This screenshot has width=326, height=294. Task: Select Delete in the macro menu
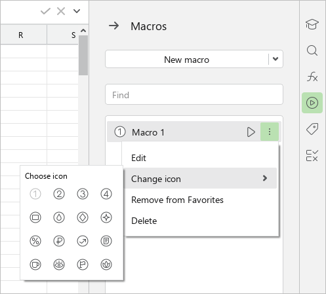200,221
